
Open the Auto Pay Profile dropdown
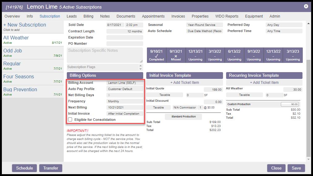[x=125, y=89]
